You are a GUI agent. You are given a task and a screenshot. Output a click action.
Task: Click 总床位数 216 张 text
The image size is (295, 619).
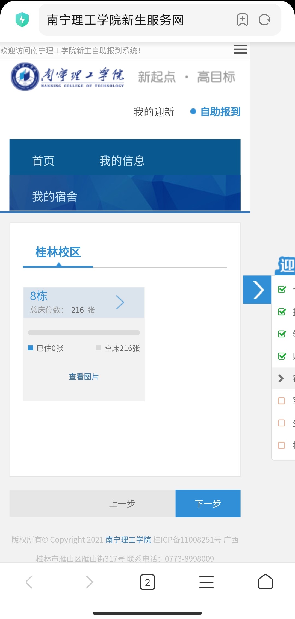coord(63,310)
